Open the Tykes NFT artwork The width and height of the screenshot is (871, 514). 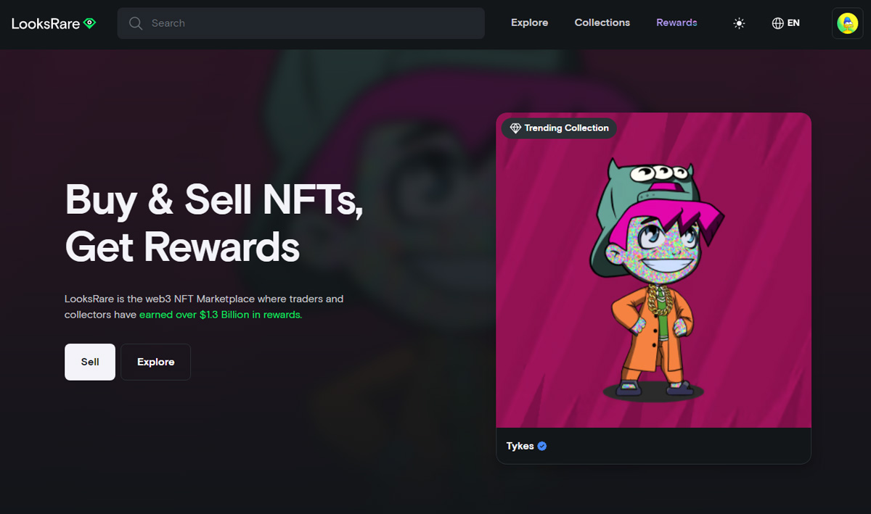click(x=653, y=270)
